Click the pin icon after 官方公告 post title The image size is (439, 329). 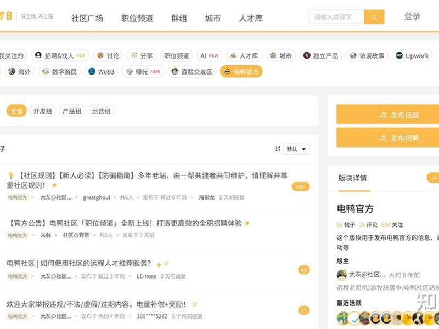tap(247, 223)
